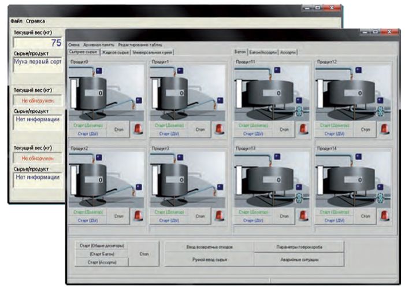Open the Архивная память menu

[x=98, y=45]
